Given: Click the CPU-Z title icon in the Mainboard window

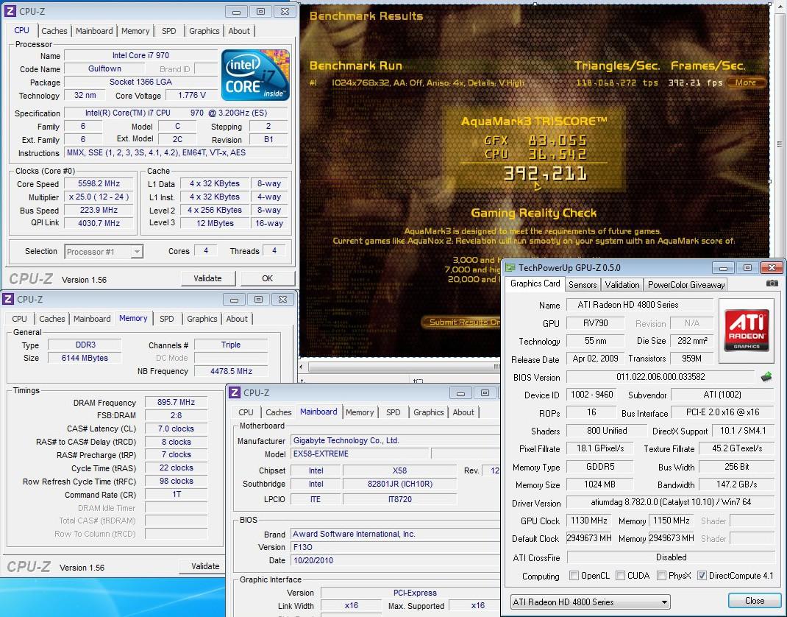Looking at the screenshot, I should tap(235, 392).
